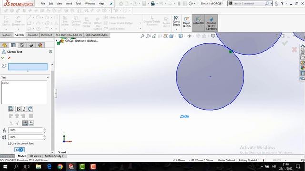Open the DimXpertManager crosshair panel tab
This screenshot has height=171, width=305.
click(31, 45)
